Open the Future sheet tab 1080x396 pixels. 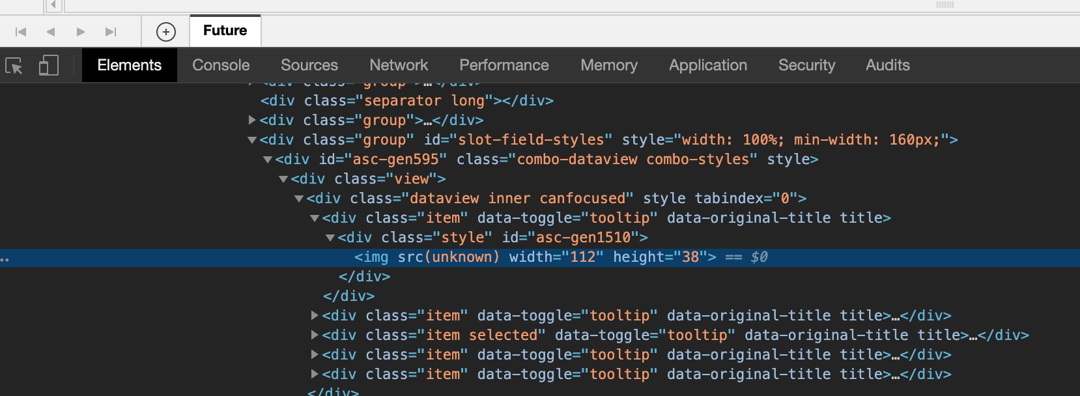(x=225, y=31)
